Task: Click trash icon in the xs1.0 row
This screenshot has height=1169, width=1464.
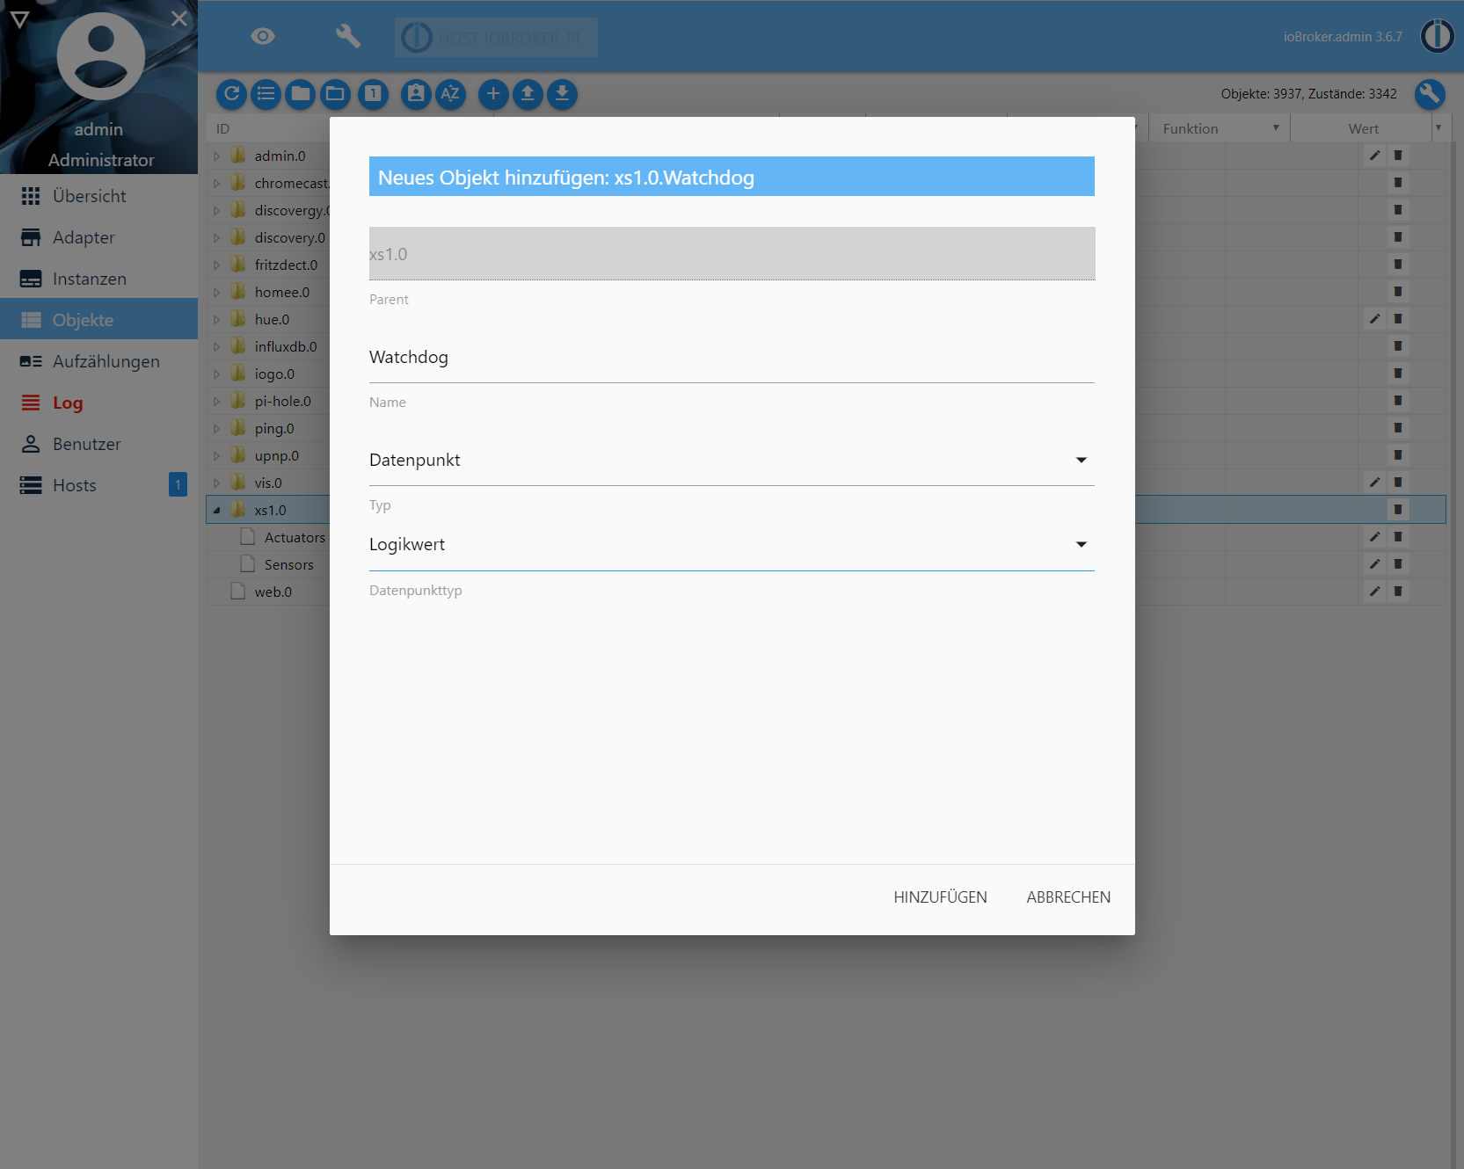Action: pos(1397,510)
